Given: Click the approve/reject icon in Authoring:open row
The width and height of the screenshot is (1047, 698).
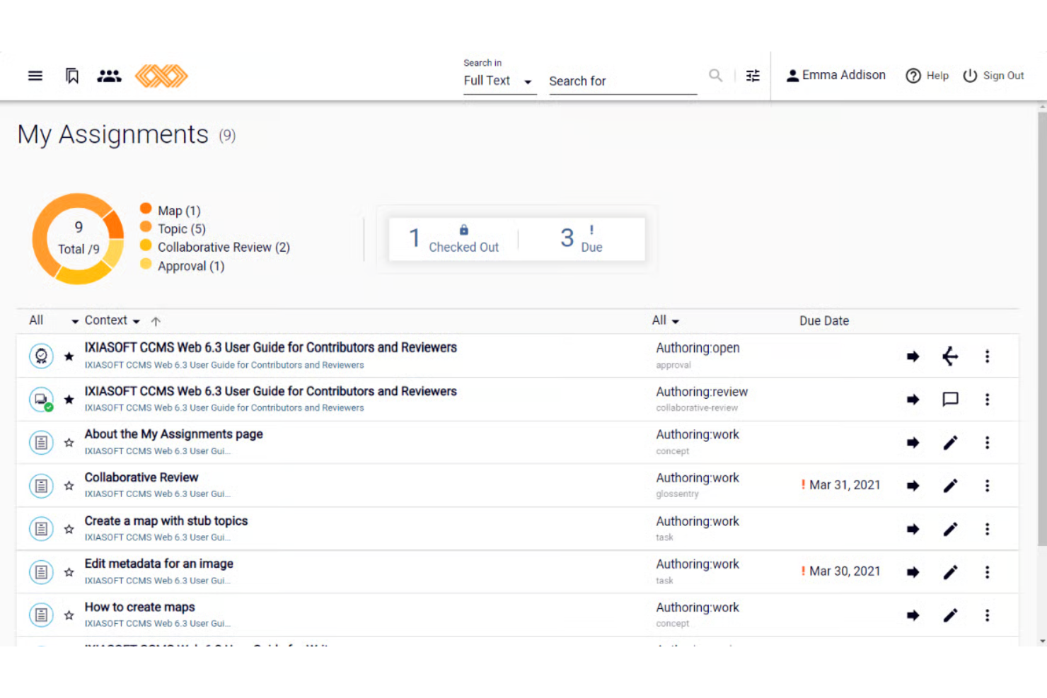Looking at the screenshot, I should click(x=950, y=356).
